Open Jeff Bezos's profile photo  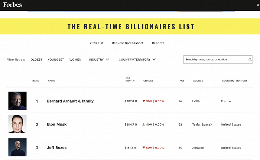pos(17,147)
